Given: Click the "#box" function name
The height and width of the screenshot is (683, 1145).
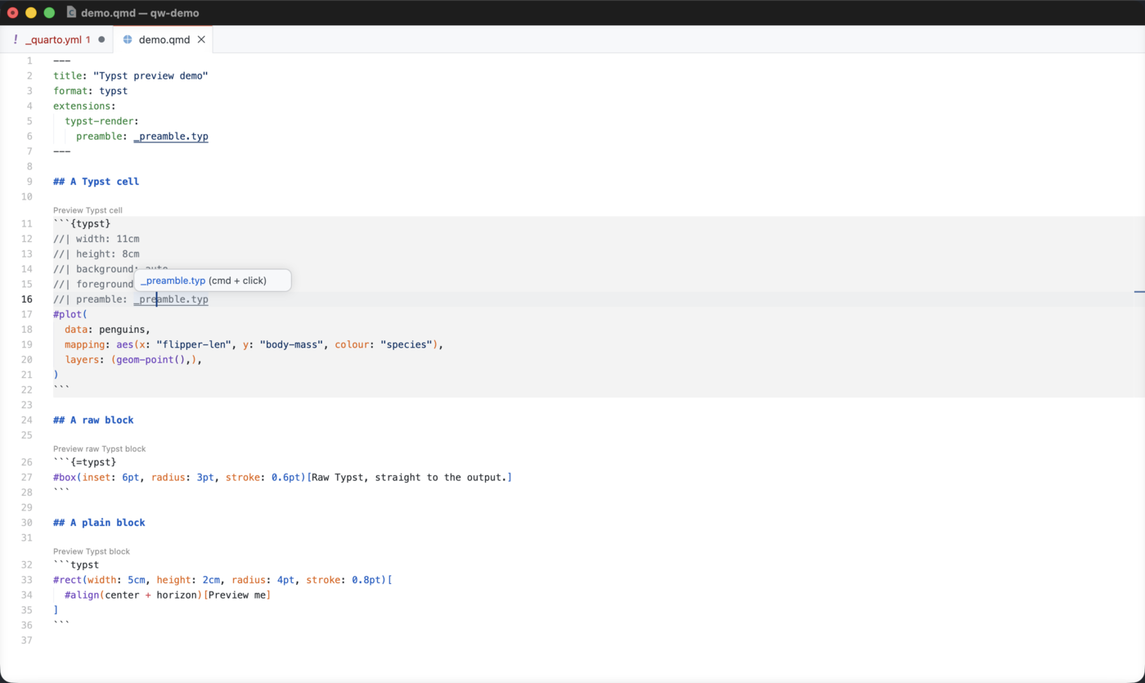Looking at the screenshot, I should [x=65, y=478].
